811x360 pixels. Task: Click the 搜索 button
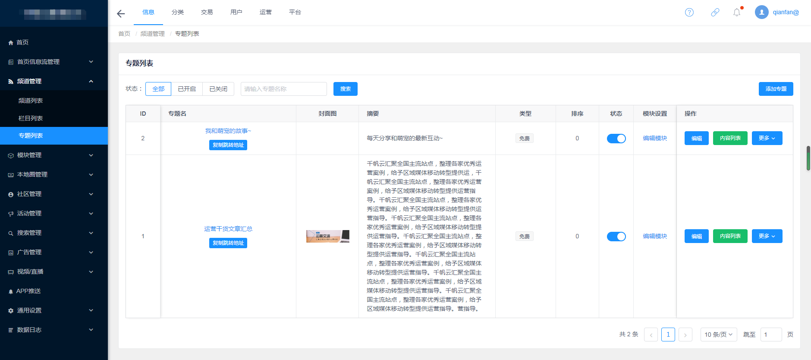346,89
